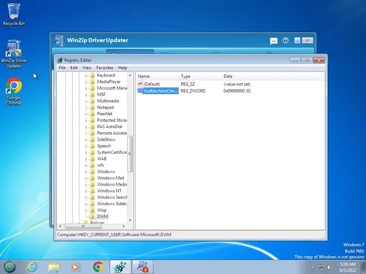Viewport: 366px width, 274px height.
Task: Open Windows Media Player taskbar icon
Action: click(x=76, y=267)
